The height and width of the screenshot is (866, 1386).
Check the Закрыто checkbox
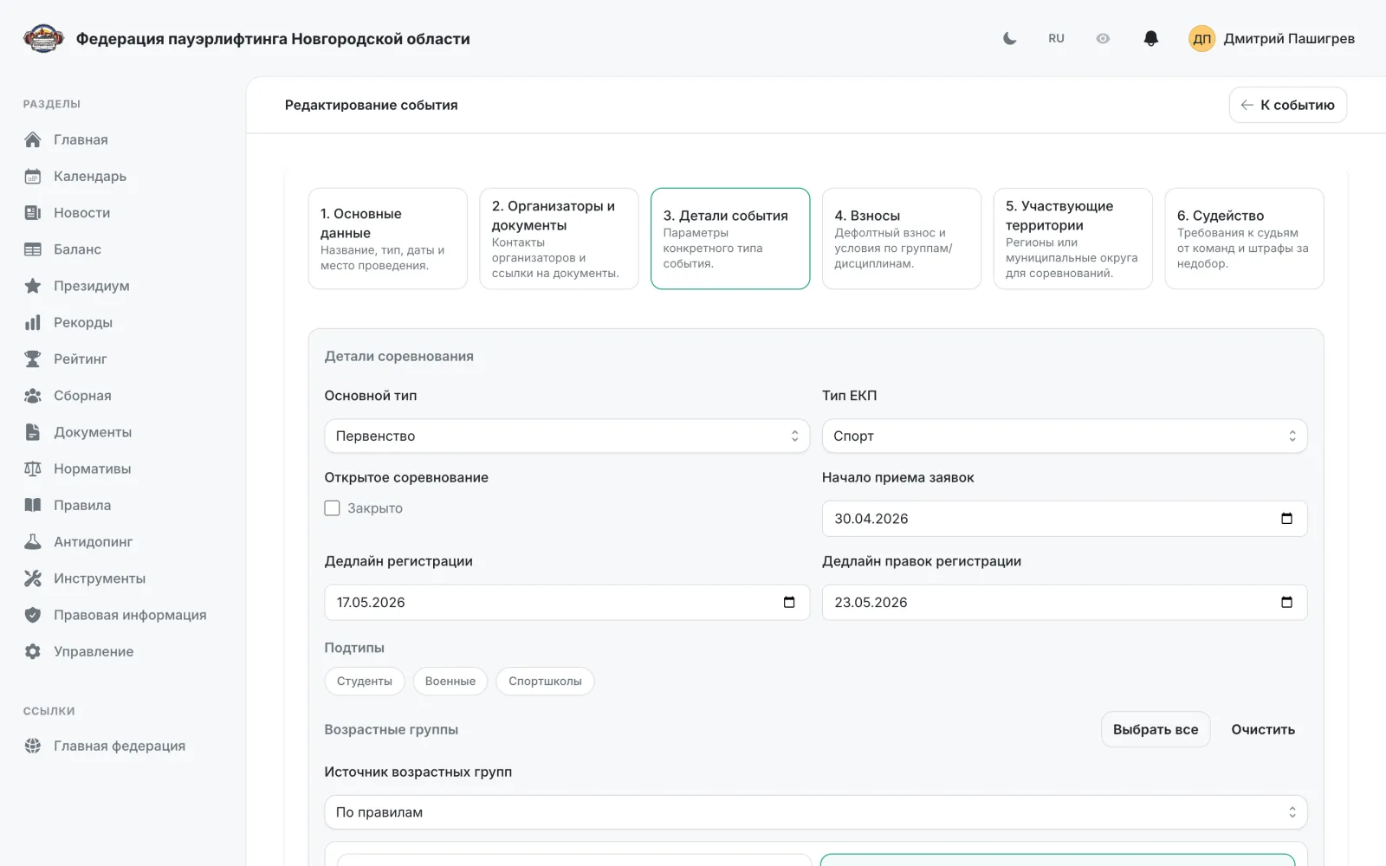click(332, 508)
